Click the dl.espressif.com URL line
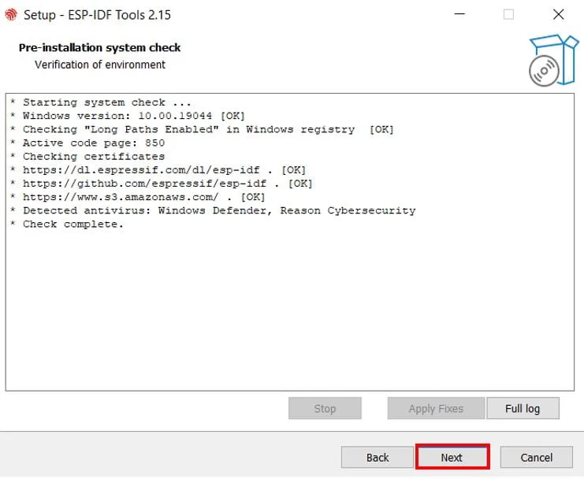584x479 pixels. click(x=158, y=170)
